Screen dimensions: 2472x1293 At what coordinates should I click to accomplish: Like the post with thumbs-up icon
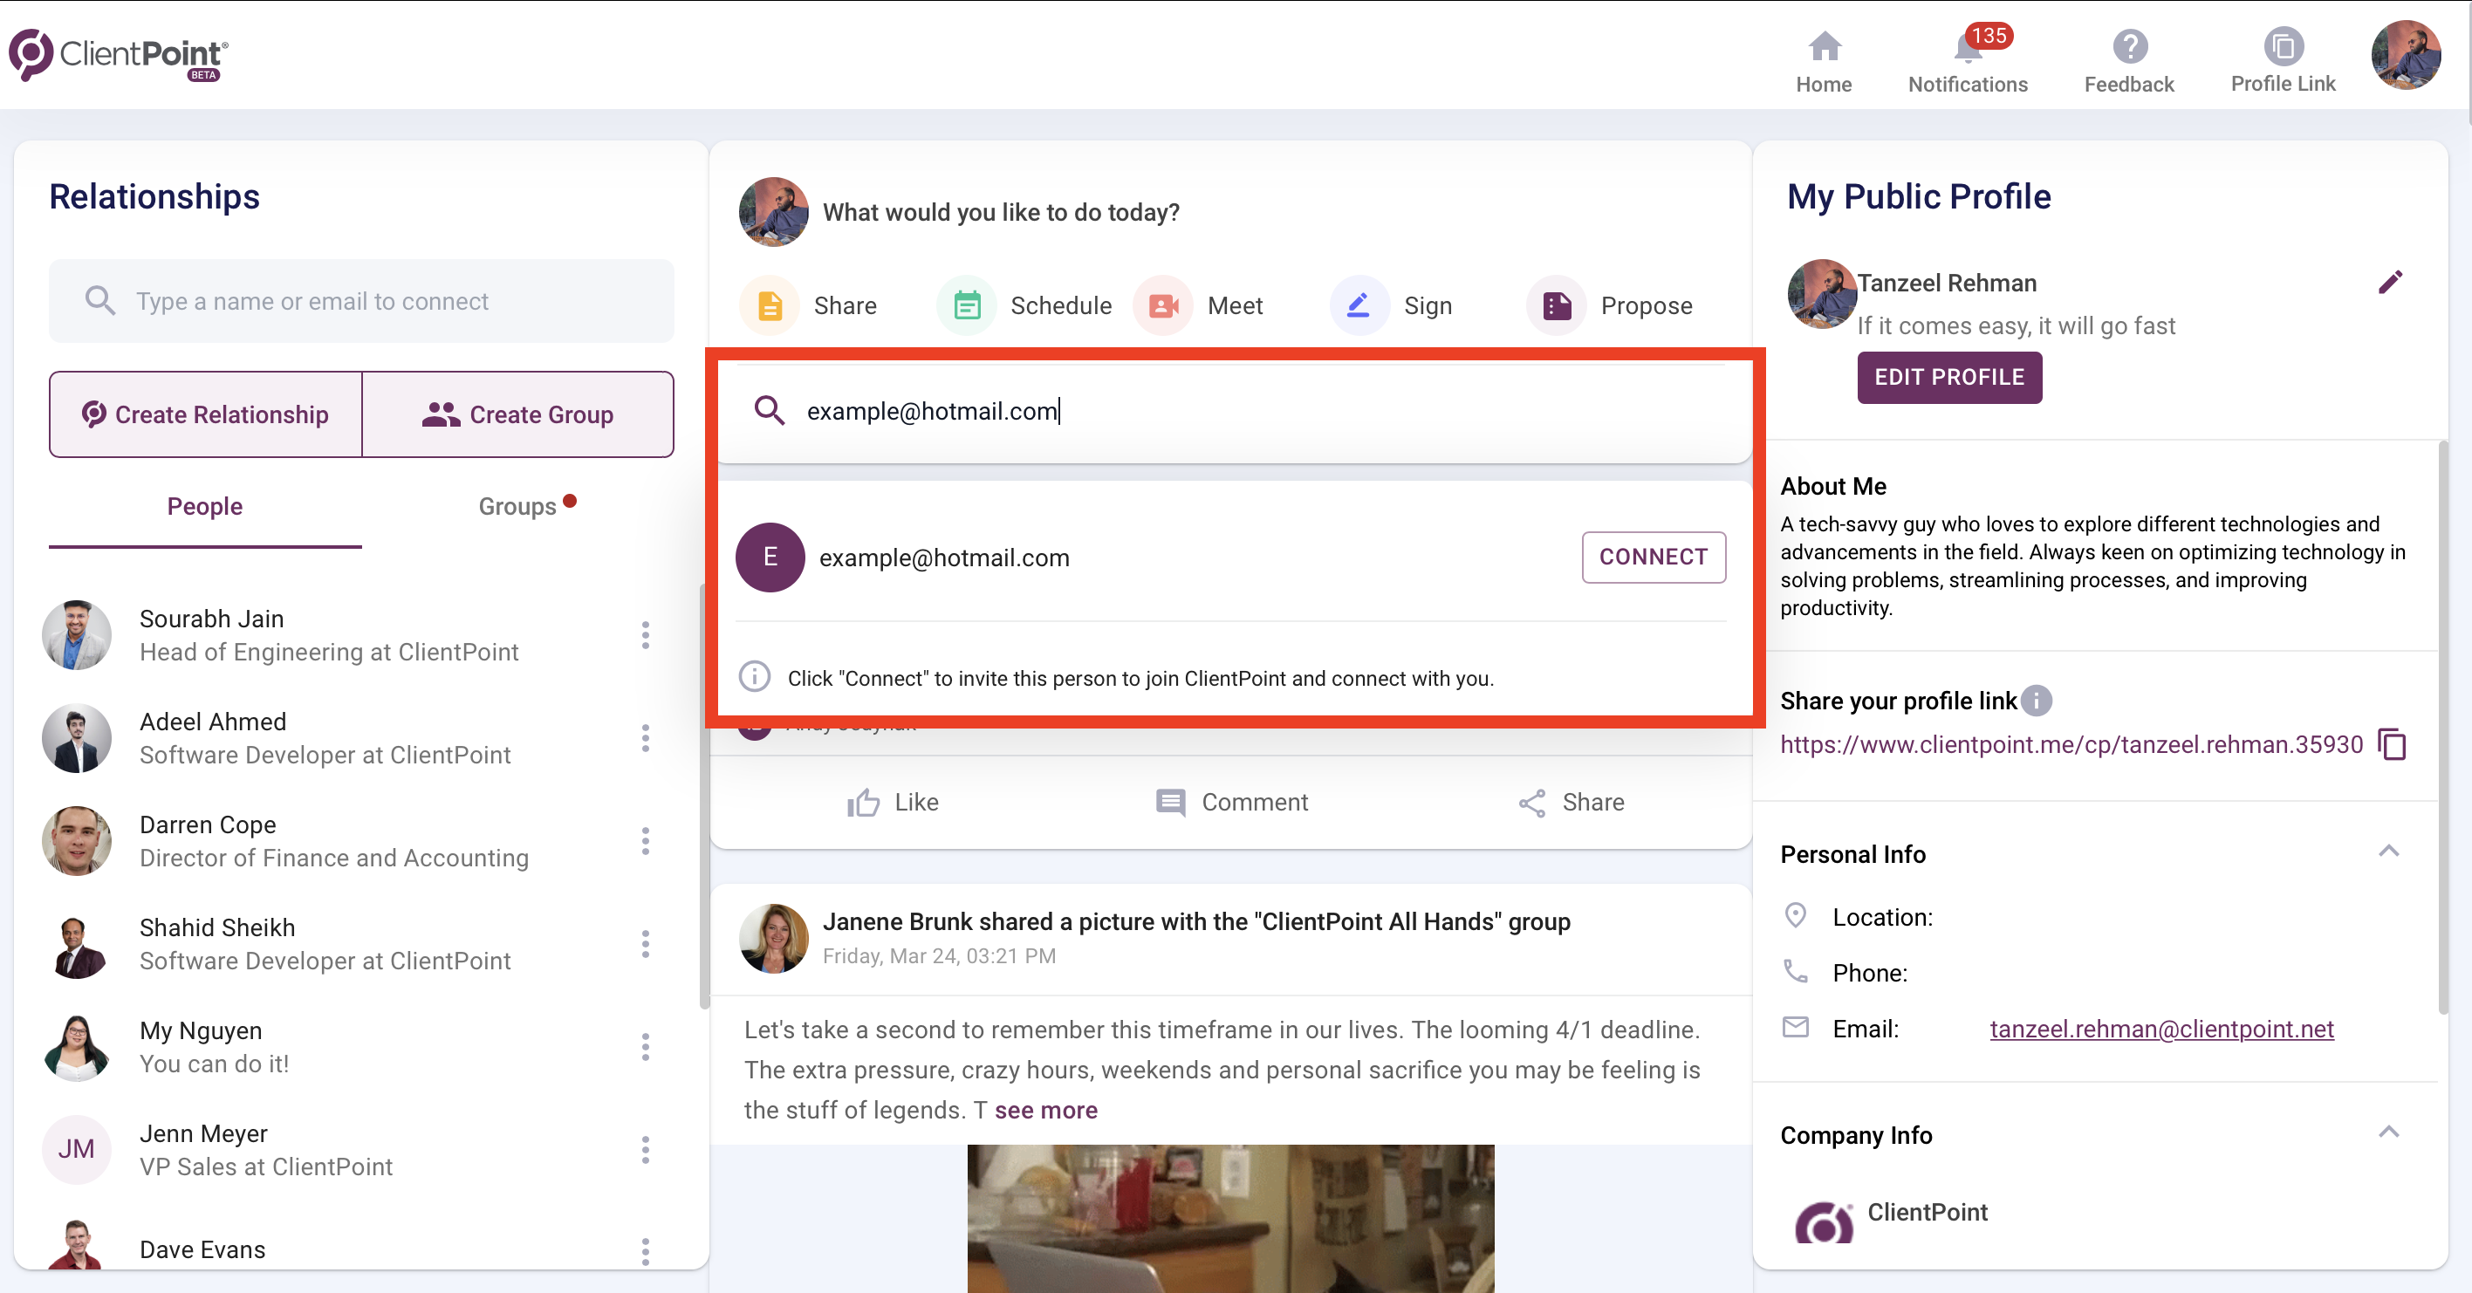click(x=863, y=802)
